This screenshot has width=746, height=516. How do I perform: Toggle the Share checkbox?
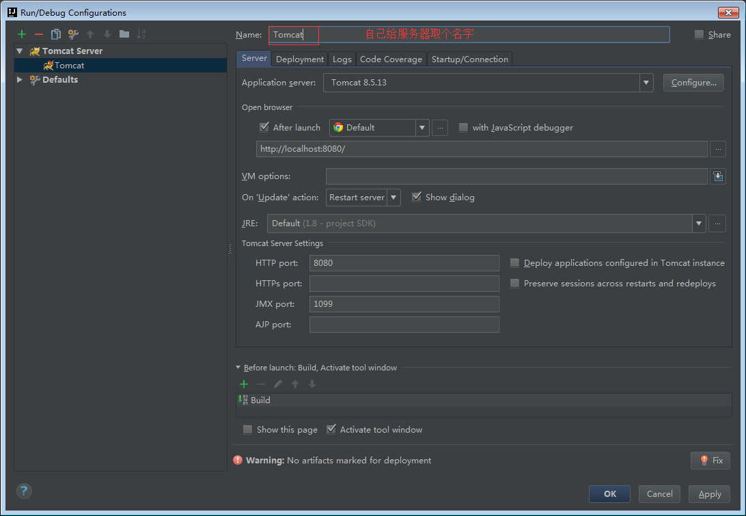click(x=699, y=34)
